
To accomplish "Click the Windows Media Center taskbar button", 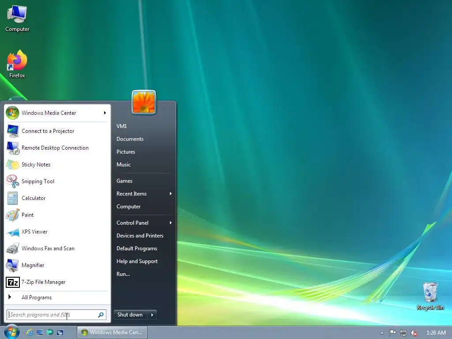I will click(x=112, y=332).
